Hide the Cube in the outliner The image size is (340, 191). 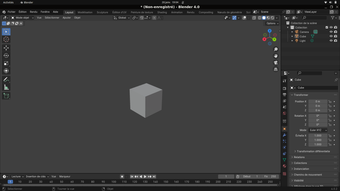point(331,36)
